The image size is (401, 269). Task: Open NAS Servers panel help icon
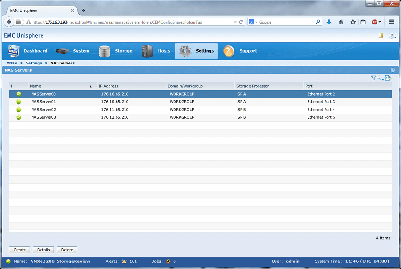click(393, 70)
